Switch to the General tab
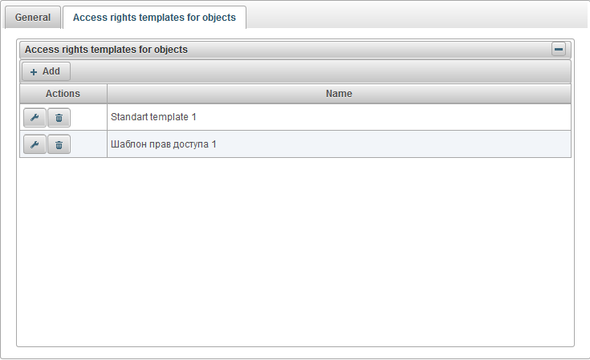The image size is (590, 360). click(x=33, y=17)
